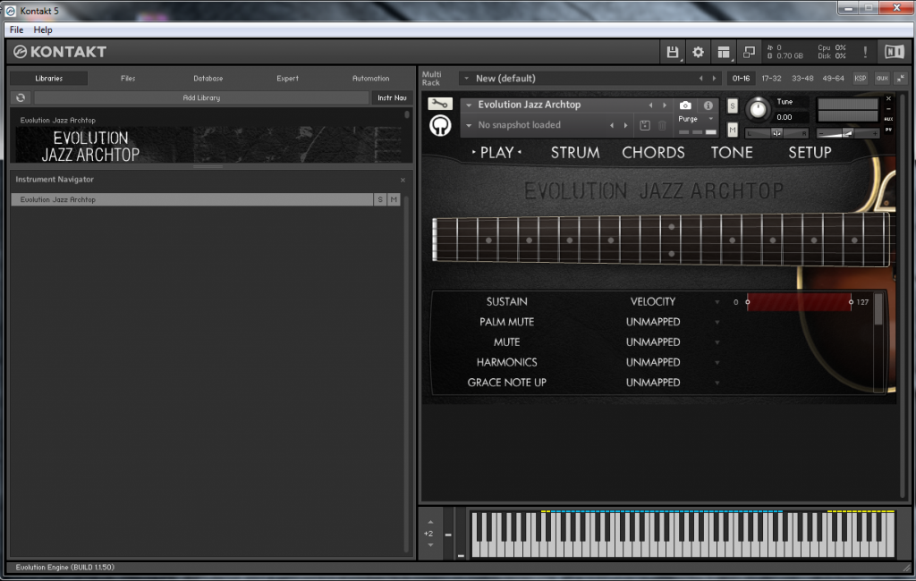Click the instrument info "i" icon
The width and height of the screenshot is (916, 581).
tap(709, 105)
